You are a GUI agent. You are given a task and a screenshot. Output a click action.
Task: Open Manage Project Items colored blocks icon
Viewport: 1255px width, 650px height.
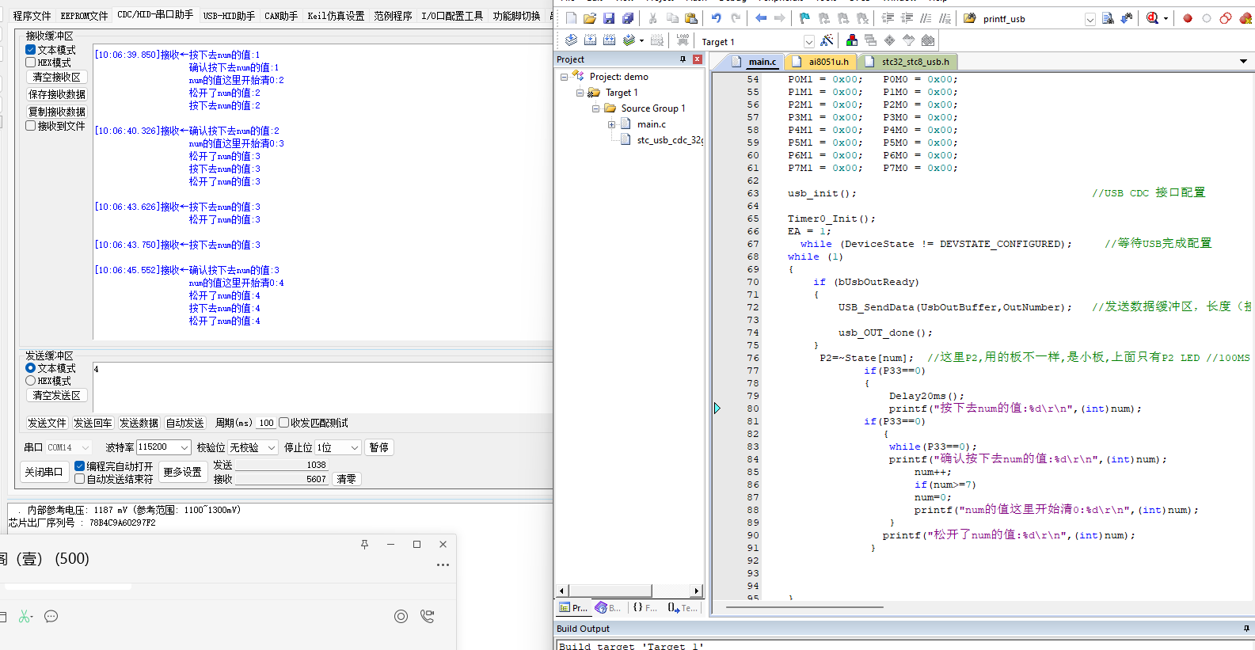(x=852, y=40)
